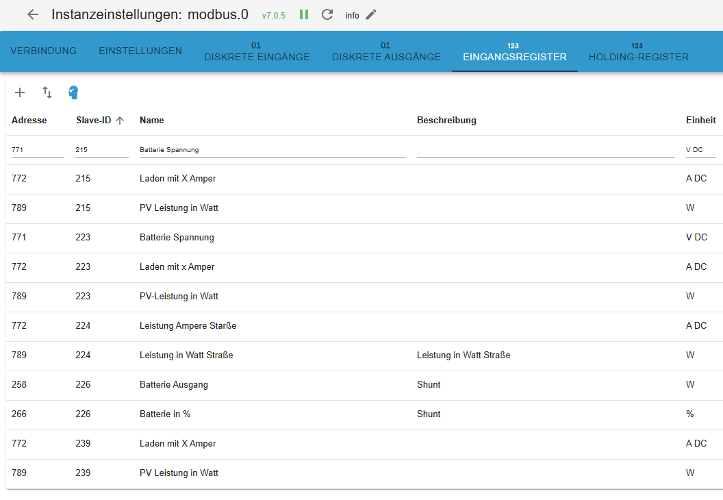Click the sort addresses arrows icon
Image resolution: width=723 pixels, height=500 pixels.
pyautogui.click(x=47, y=92)
